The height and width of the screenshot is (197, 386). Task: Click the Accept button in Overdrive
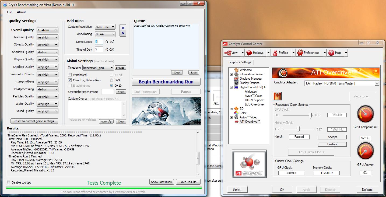point(332,137)
